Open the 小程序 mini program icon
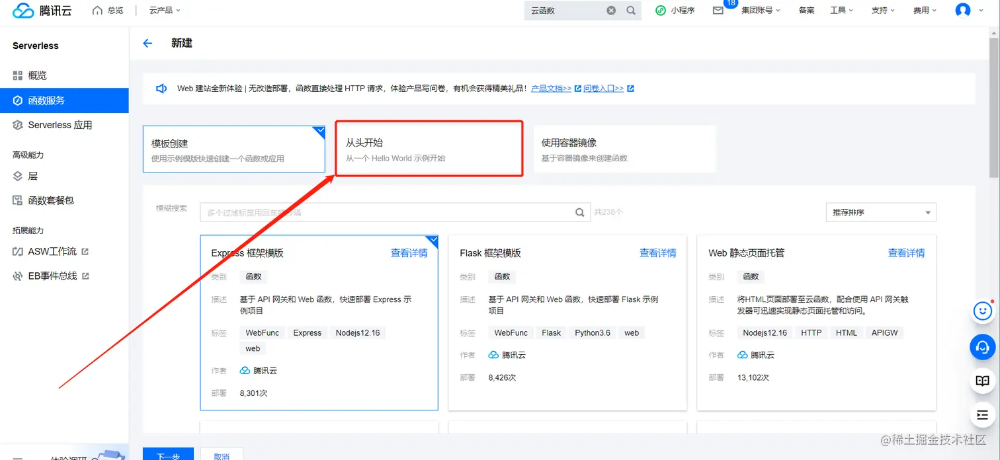The width and height of the screenshot is (1000, 460). 660,11
